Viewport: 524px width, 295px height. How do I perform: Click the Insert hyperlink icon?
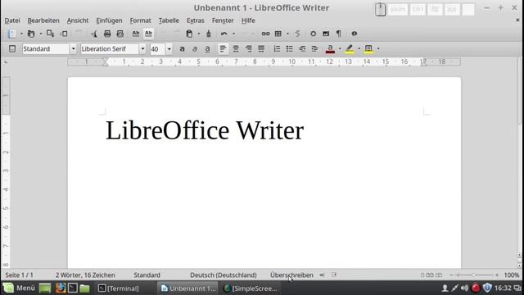coord(265,34)
